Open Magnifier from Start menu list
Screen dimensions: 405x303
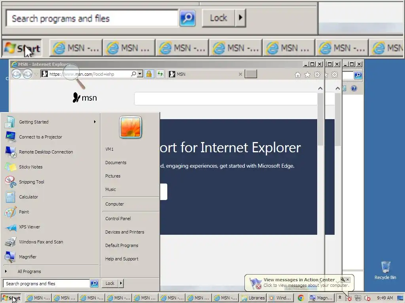[x=50, y=256]
